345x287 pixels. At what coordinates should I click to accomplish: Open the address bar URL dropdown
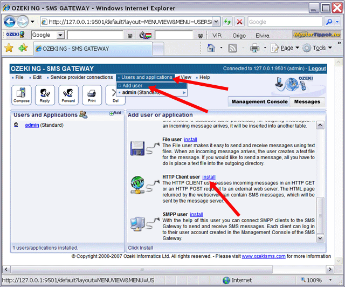216,22
